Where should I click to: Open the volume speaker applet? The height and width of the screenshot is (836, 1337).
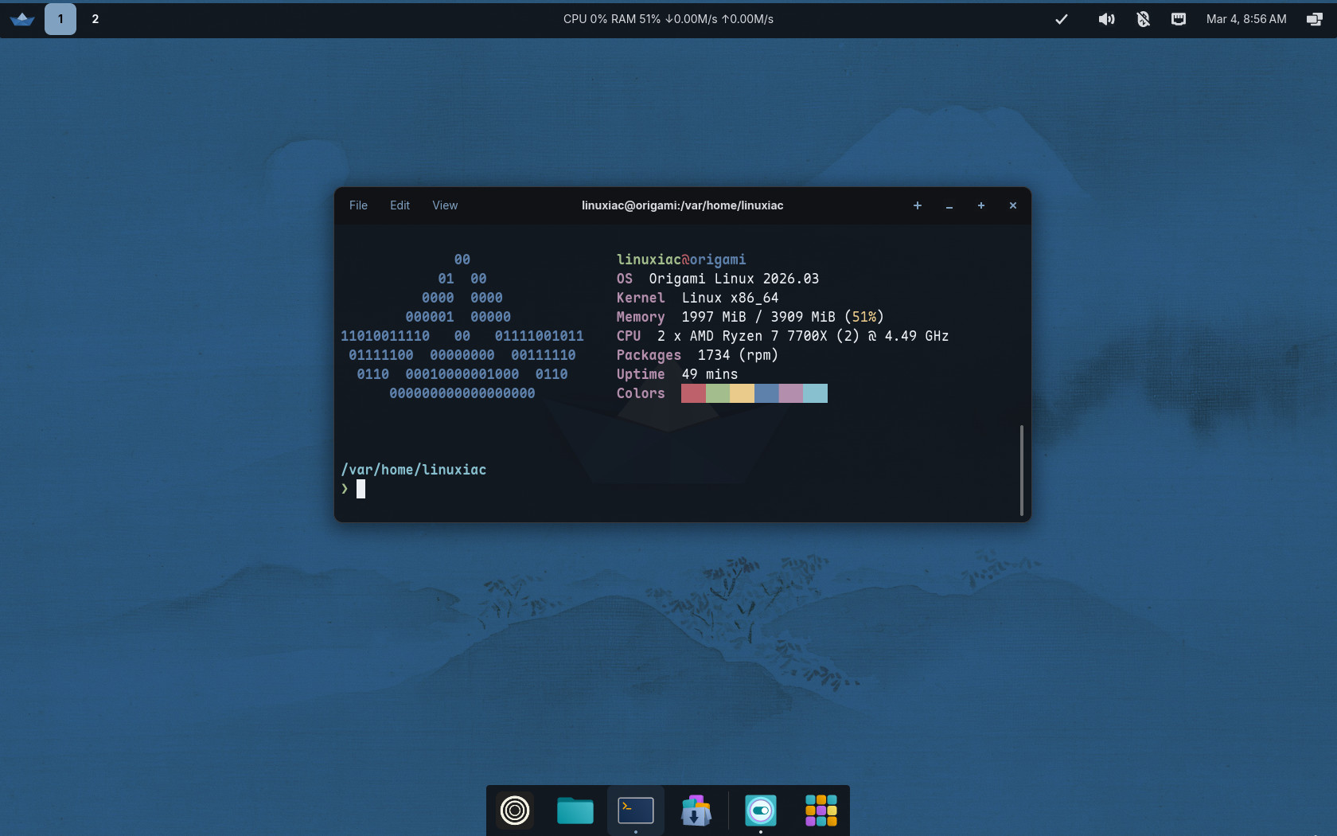click(1106, 19)
